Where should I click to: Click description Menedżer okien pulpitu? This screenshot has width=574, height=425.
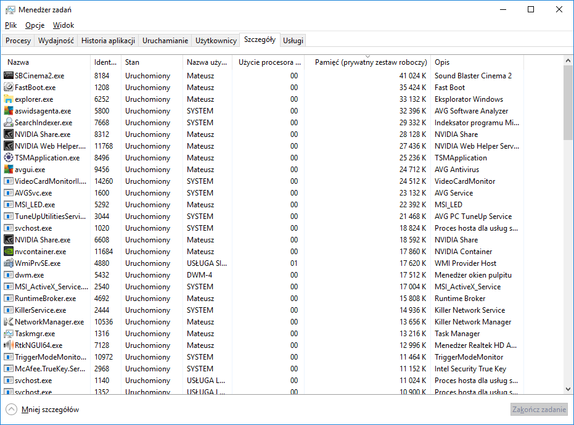coord(473,274)
